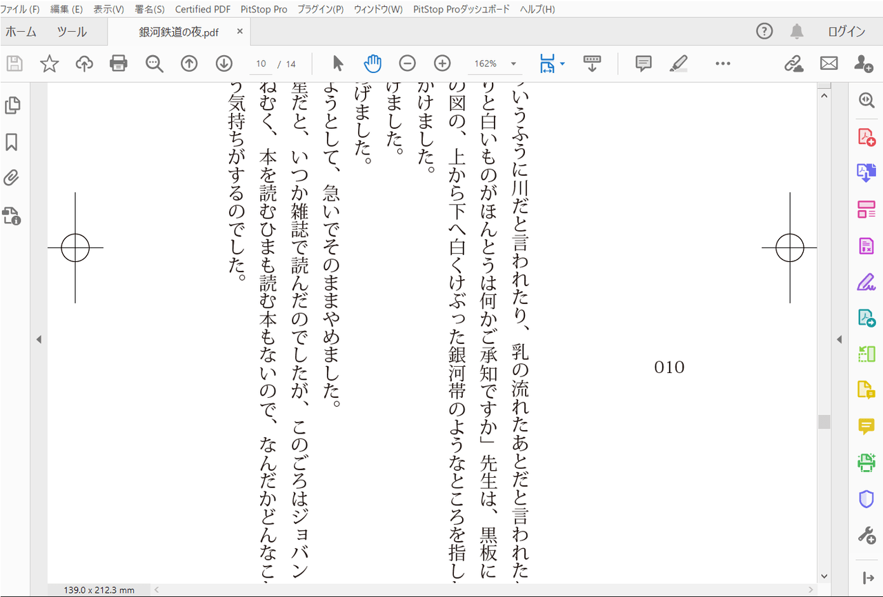
Task: Go to the next page
Action: pyautogui.click(x=224, y=63)
